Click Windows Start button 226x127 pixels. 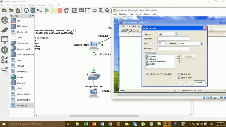(4, 124)
